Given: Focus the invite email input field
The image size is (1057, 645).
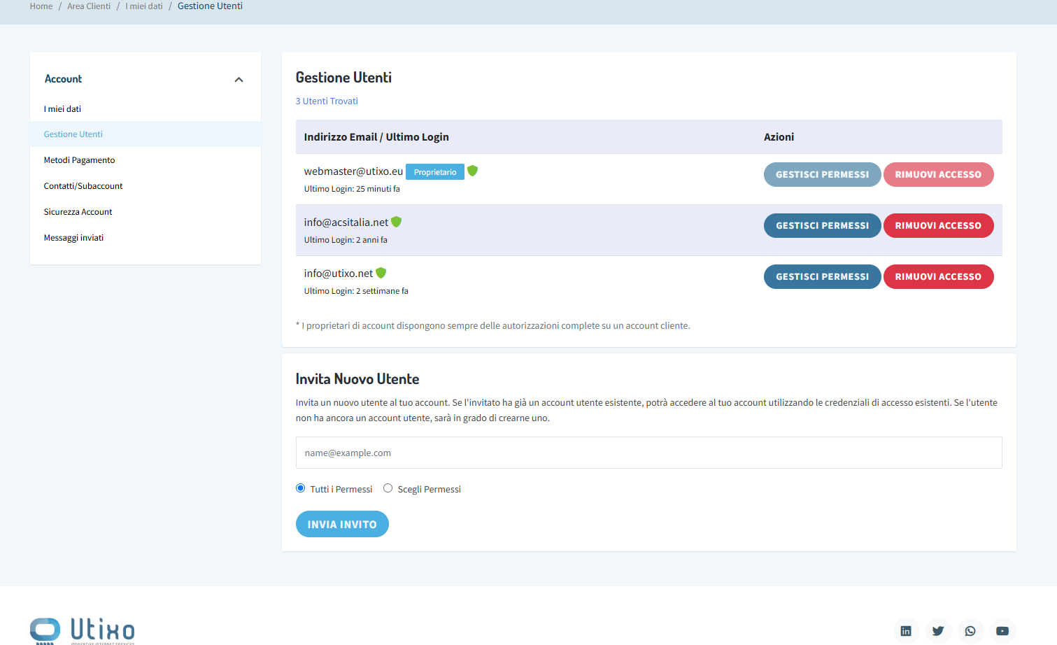Looking at the screenshot, I should 648,453.
